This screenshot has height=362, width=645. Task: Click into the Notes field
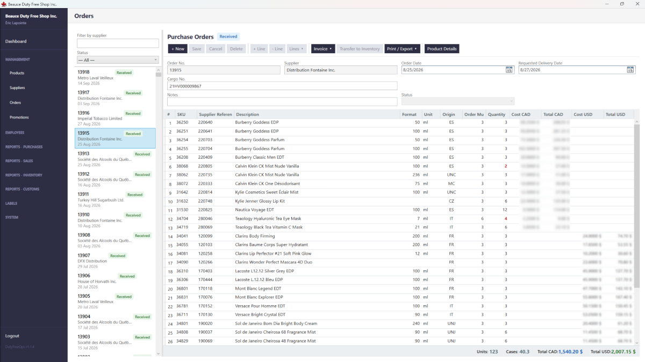pyautogui.click(x=282, y=101)
